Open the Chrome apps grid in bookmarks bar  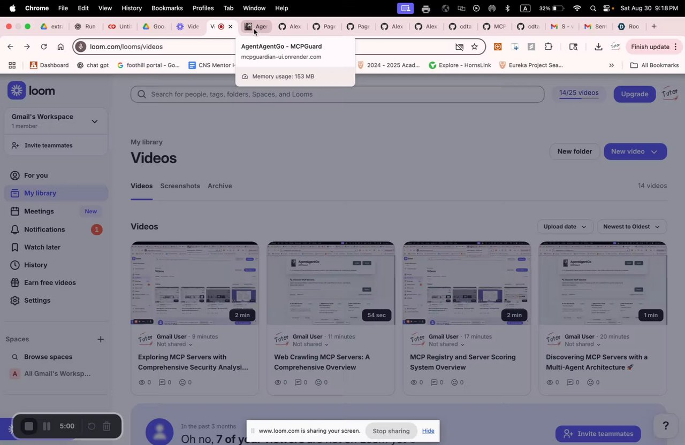[x=12, y=65]
